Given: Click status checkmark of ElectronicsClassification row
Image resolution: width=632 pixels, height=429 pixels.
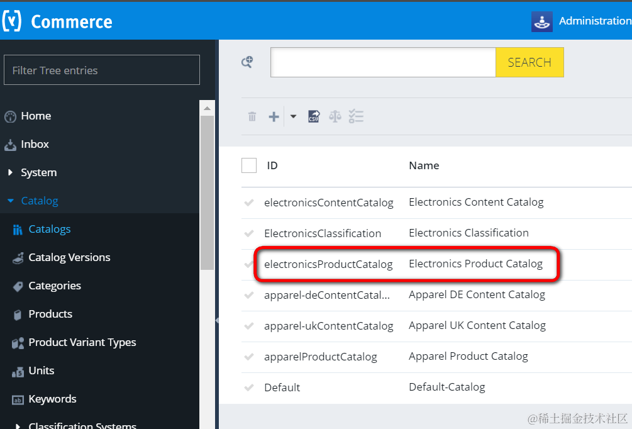Looking at the screenshot, I should click(x=248, y=233).
